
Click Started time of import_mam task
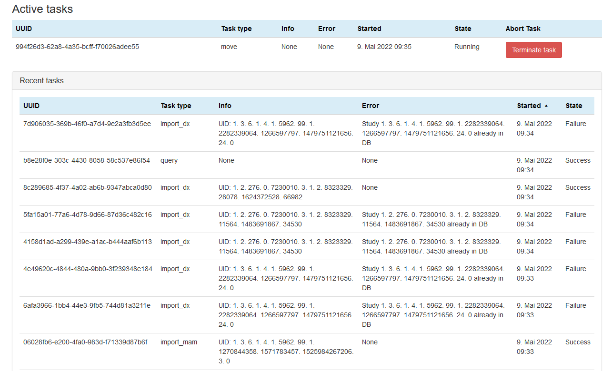(534, 347)
